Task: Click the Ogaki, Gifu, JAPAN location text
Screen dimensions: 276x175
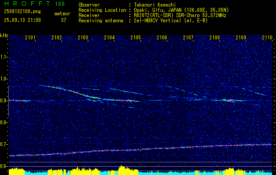Action: pyautogui.click(x=182, y=10)
